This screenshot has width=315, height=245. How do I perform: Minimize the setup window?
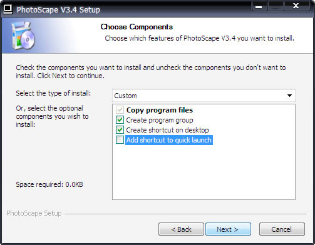(259, 6)
